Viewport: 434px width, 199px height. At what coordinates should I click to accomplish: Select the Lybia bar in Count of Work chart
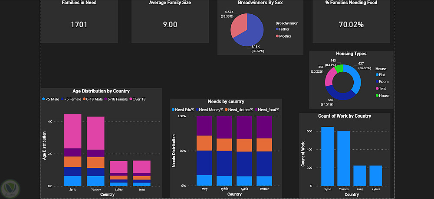(x=375, y=176)
